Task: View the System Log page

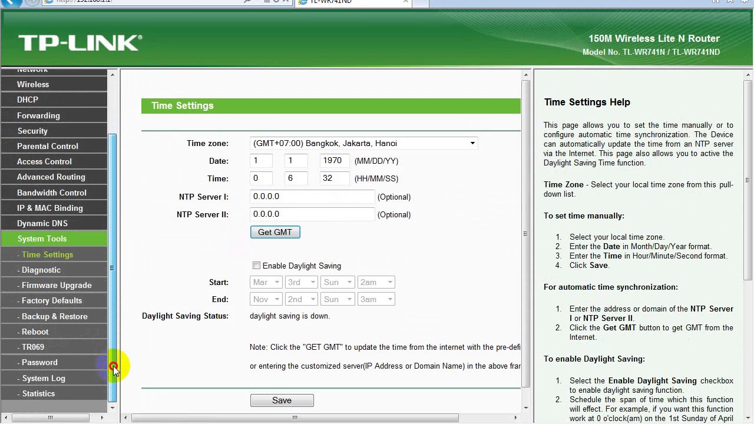Action: [x=54, y=378]
